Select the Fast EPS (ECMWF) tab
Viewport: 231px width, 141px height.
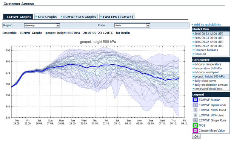coord(117,17)
